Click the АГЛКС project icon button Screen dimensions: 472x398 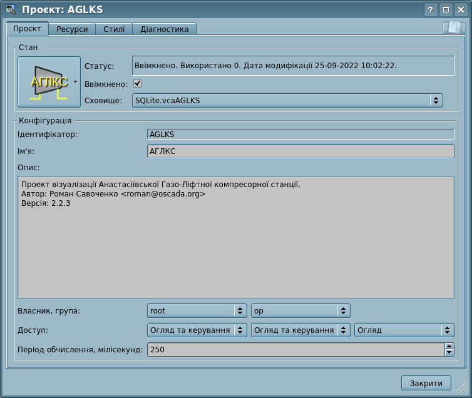click(49, 82)
